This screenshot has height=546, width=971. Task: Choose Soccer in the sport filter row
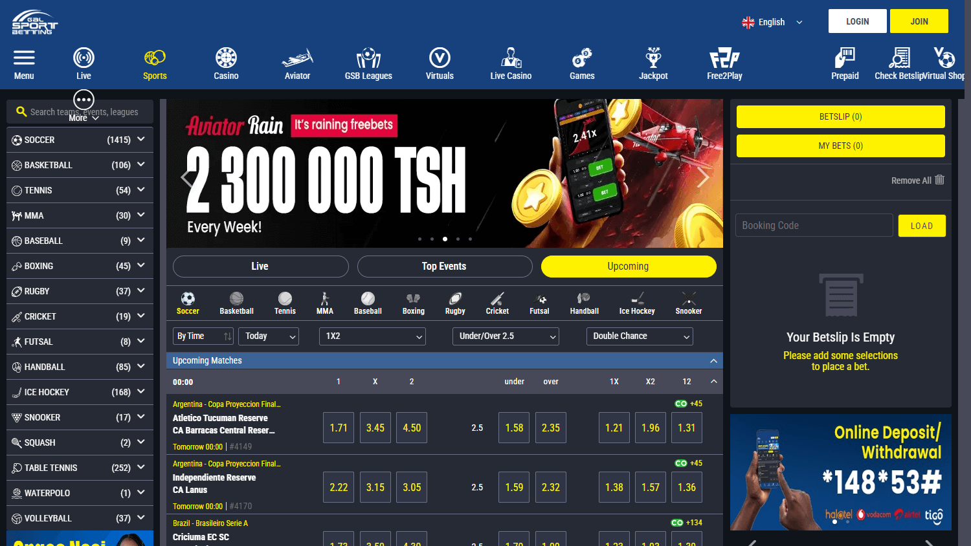[188, 303]
